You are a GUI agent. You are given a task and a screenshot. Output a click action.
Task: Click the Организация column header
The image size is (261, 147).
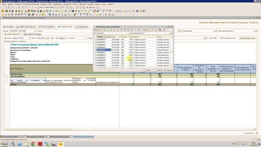click(x=142, y=37)
